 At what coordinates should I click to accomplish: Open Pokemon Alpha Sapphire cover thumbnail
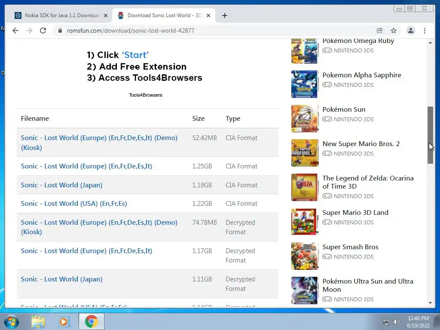(305, 84)
